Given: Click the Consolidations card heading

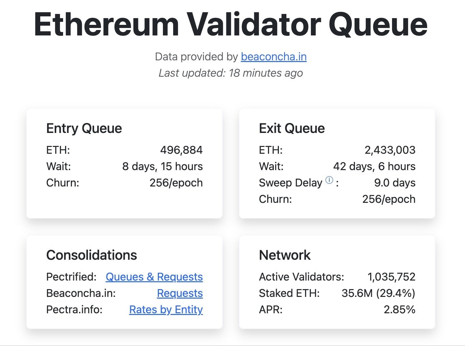Looking at the screenshot, I should pos(91,255).
